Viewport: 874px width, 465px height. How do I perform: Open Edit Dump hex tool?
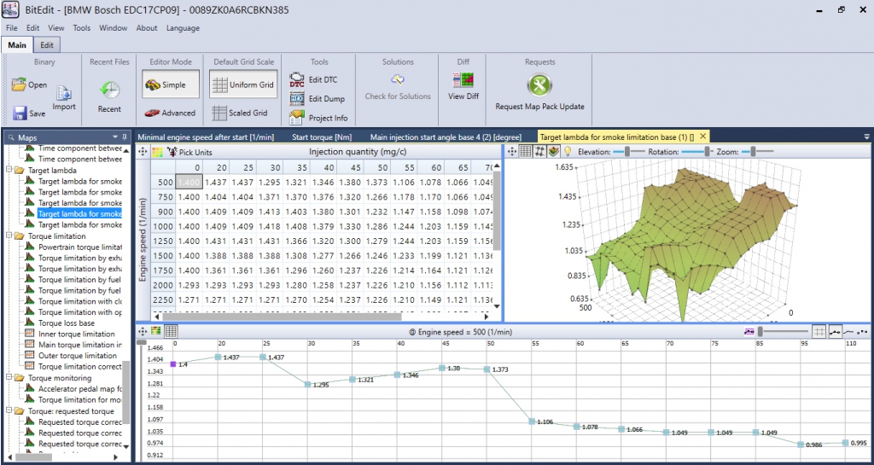click(318, 99)
